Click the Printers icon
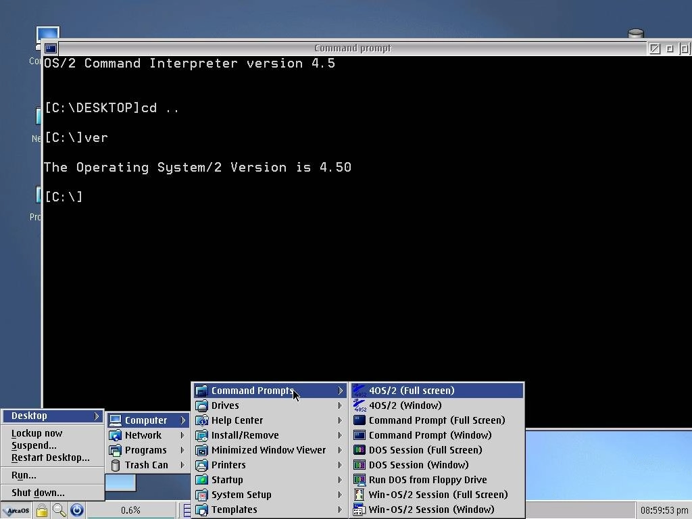 (201, 465)
